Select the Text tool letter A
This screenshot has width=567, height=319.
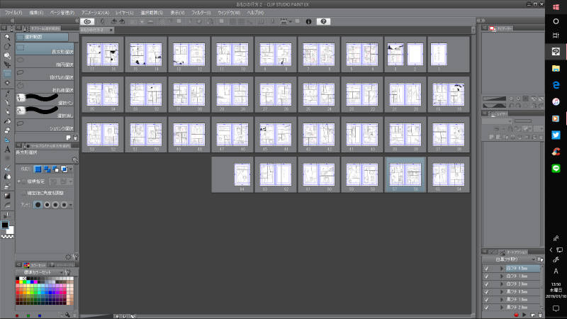7,150
